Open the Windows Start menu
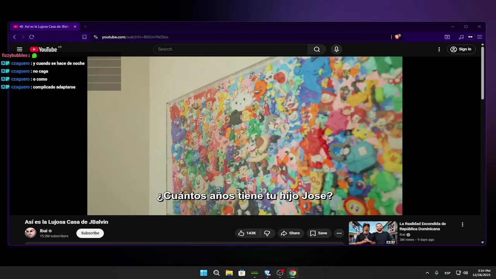 203,273
